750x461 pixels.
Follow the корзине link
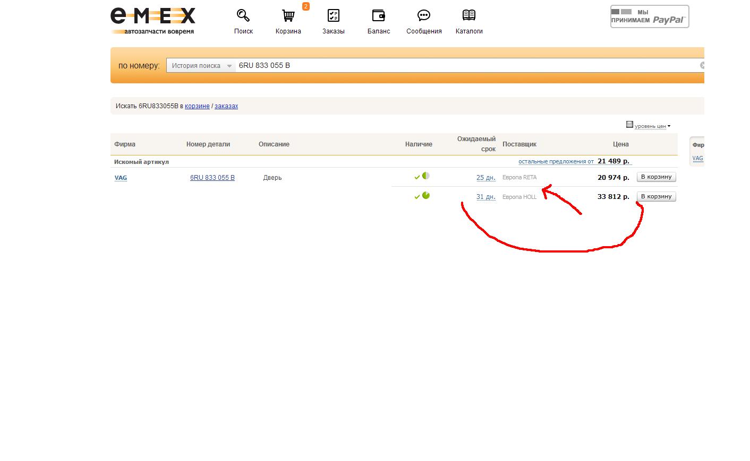click(197, 106)
